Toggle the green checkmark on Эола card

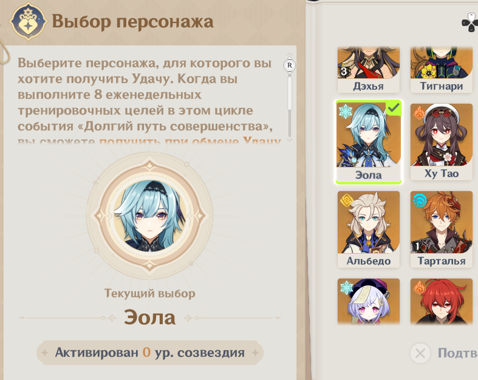(x=394, y=107)
